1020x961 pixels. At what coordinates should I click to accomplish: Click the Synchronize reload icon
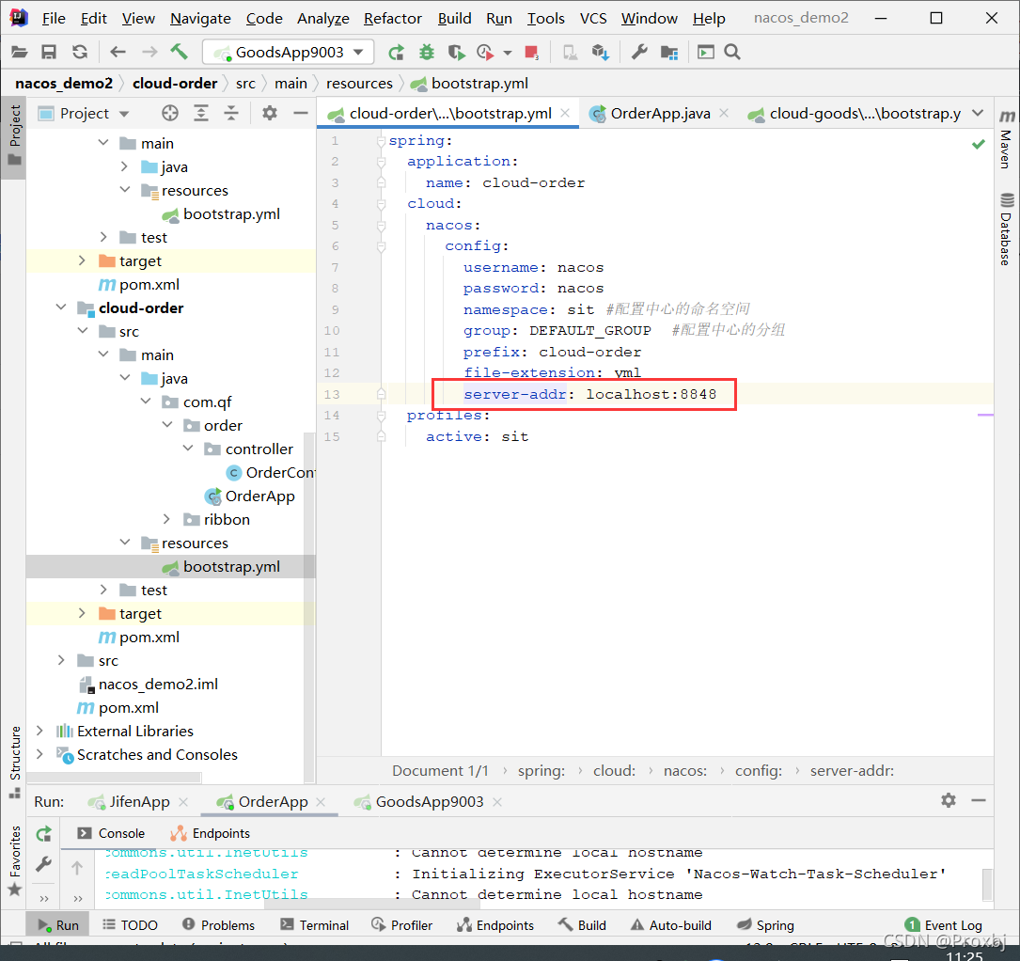(x=79, y=52)
